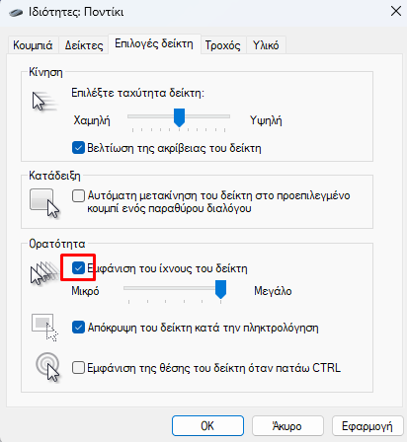Uncheck Απόκρυψη του δείκτη κατά την πληκτρολόγηση
Image resolution: width=407 pixels, height=442 pixels.
(x=78, y=328)
